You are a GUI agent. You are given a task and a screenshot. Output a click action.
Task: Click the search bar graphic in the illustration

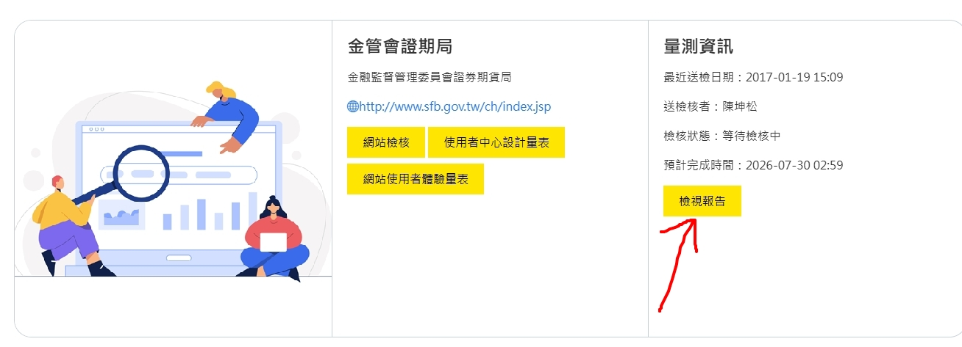pyautogui.click(x=179, y=175)
